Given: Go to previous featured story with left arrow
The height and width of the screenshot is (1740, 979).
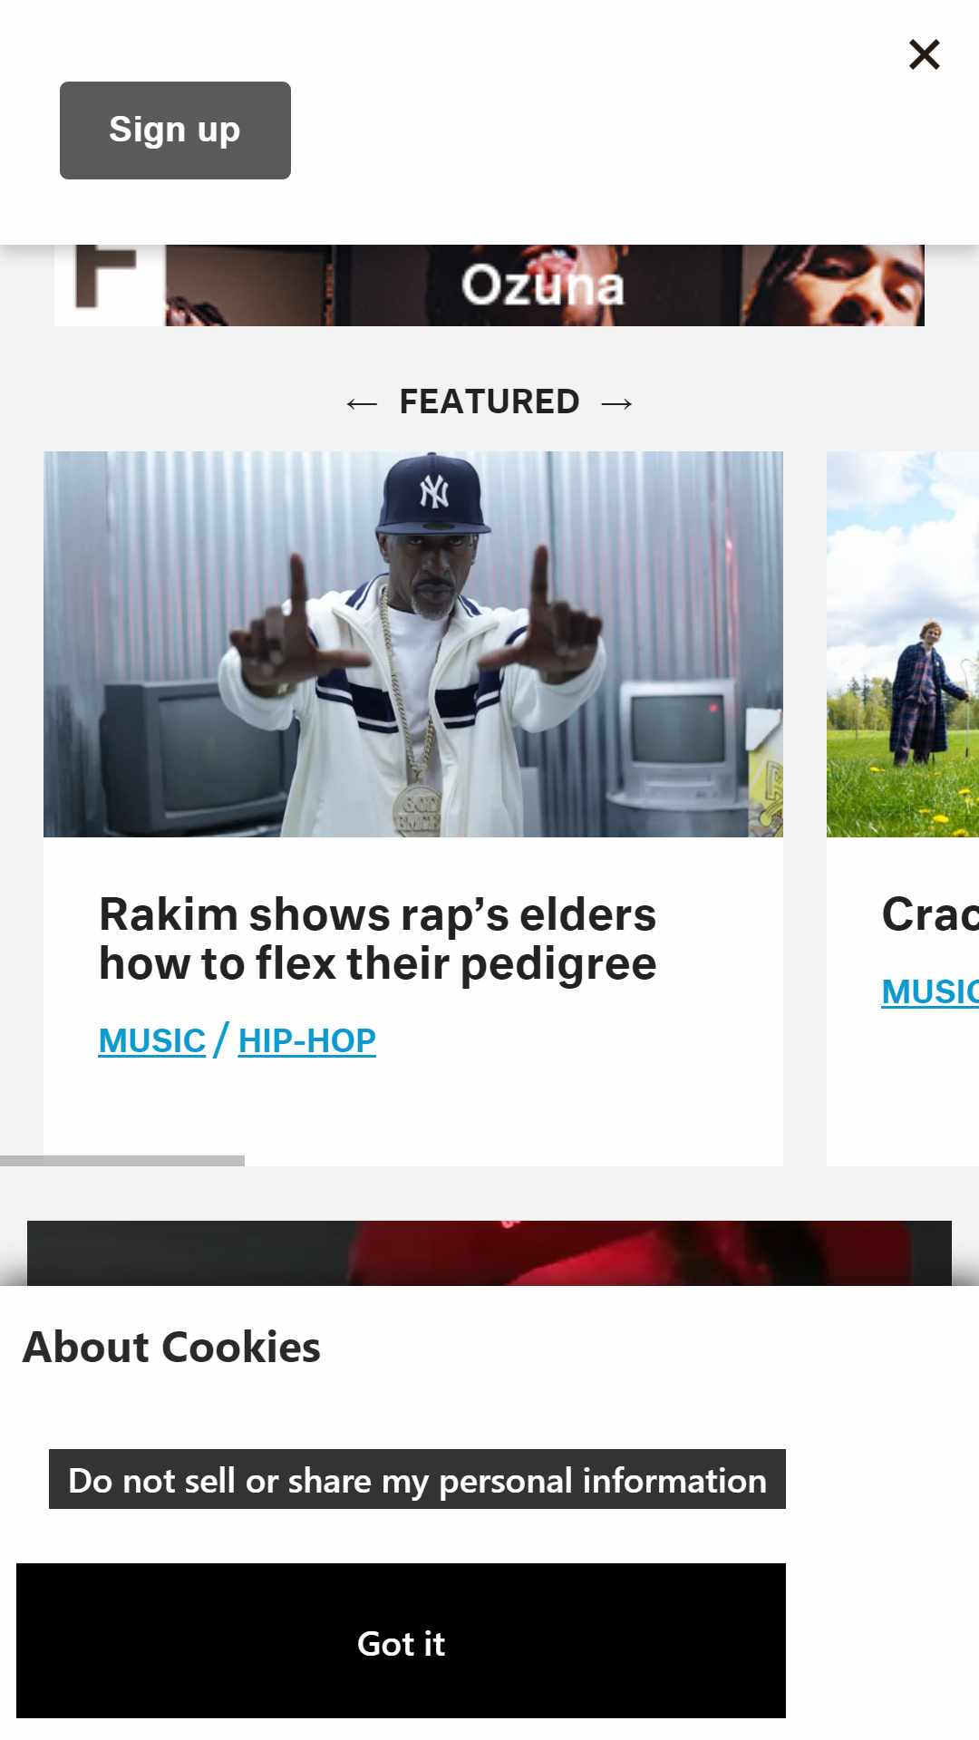Looking at the screenshot, I should tap(361, 403).
